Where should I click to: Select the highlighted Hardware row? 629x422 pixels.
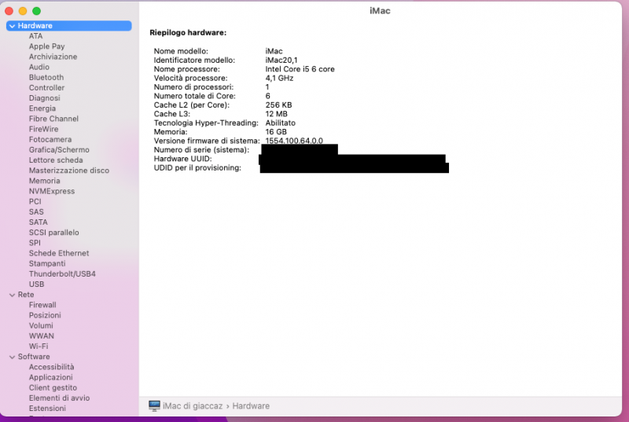pyautogui.click(x=69, y=26)
